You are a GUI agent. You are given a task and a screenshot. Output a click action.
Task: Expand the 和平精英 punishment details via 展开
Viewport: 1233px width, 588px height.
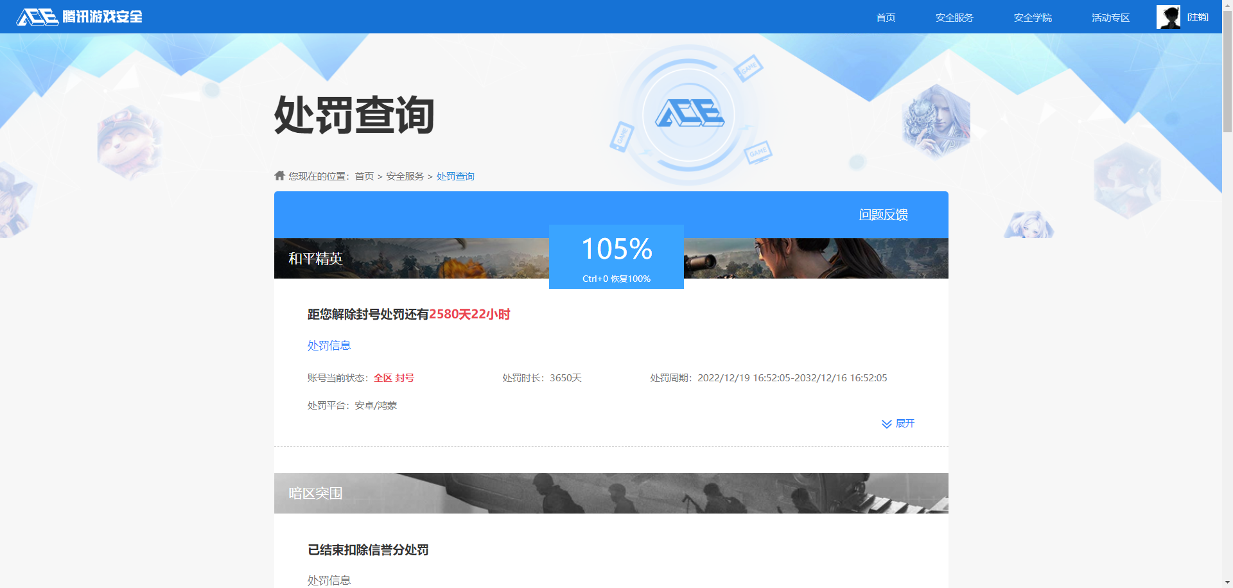click(905, 424)
